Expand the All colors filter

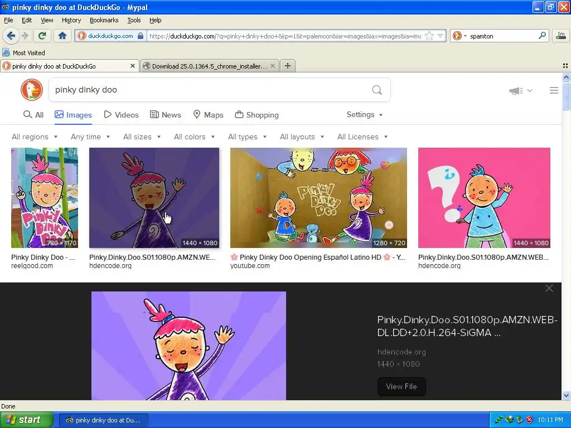195,137
